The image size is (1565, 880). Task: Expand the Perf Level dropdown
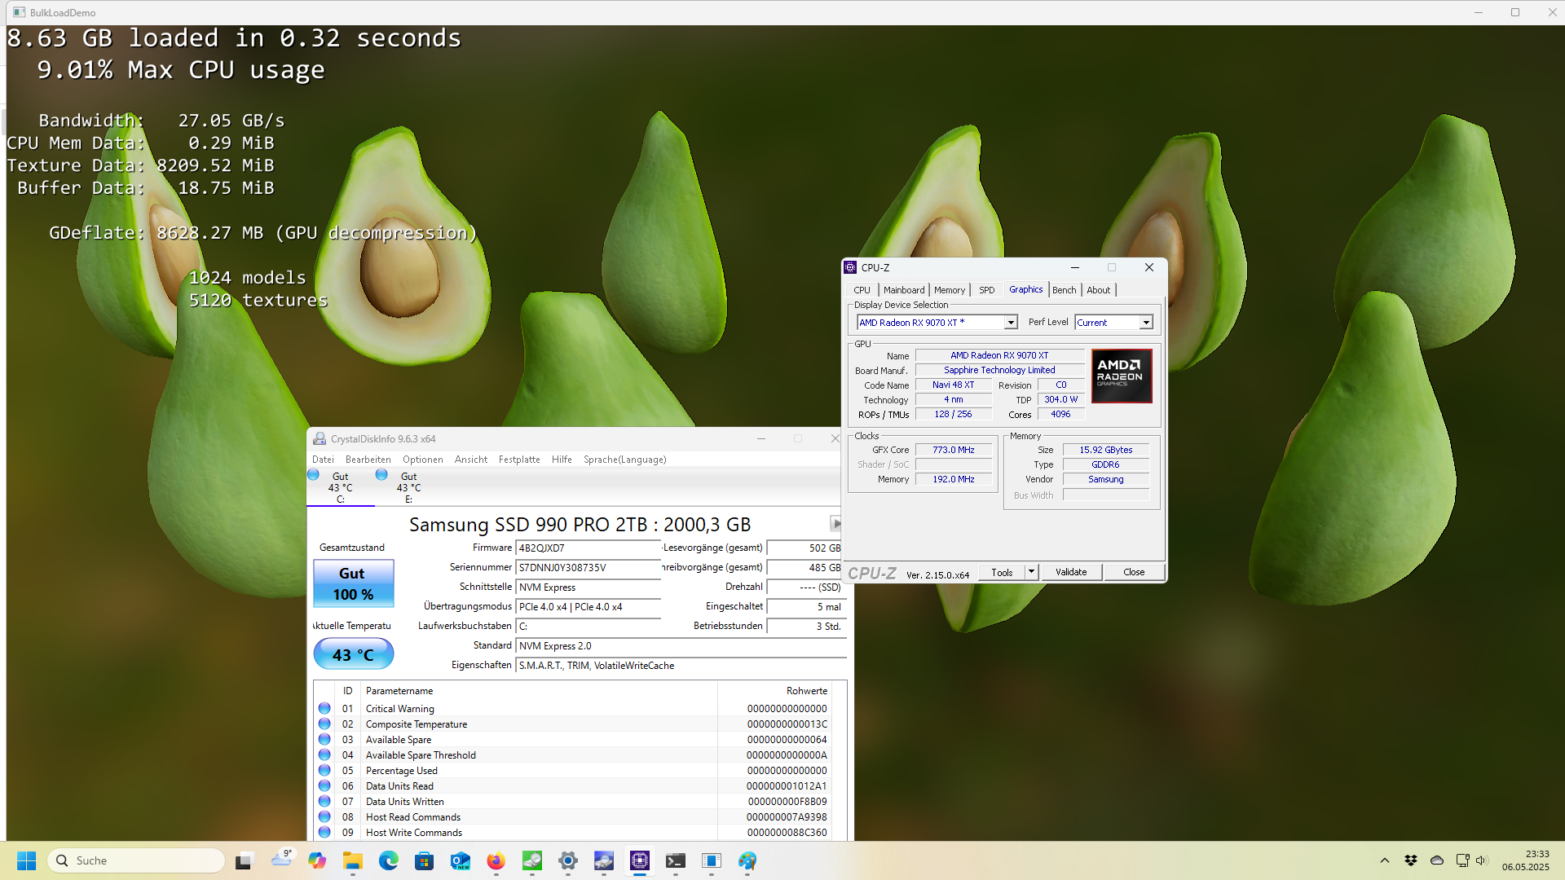[x=1145, y=323]
